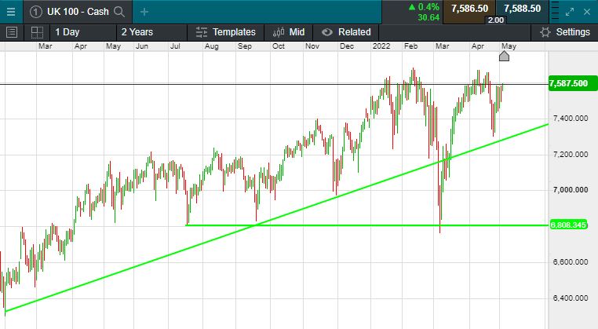598x329 pixels.
Task: Click the buy price 7,588.50
Action: coord(522,9)
